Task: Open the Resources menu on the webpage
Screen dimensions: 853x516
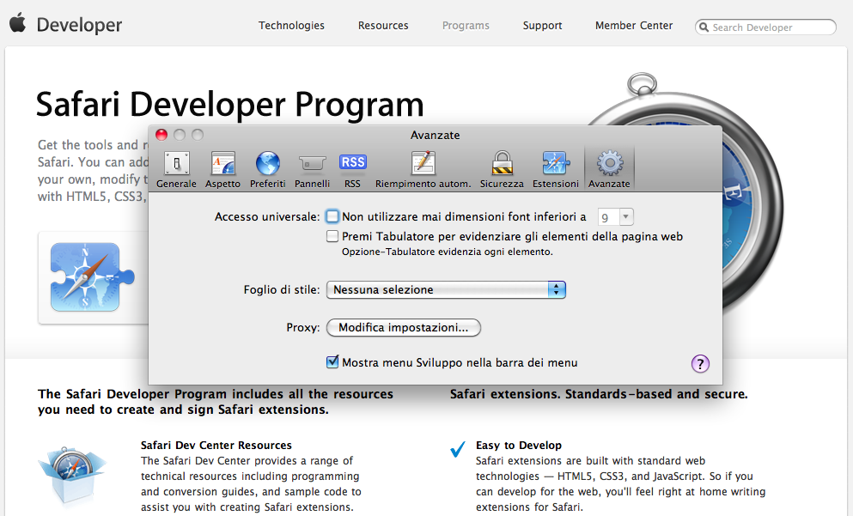Action: pos(383,26)
